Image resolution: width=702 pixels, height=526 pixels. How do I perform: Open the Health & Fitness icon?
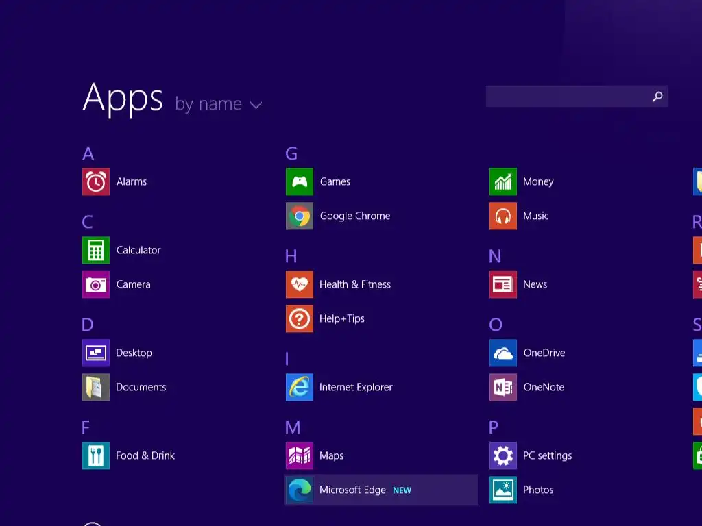300,284
